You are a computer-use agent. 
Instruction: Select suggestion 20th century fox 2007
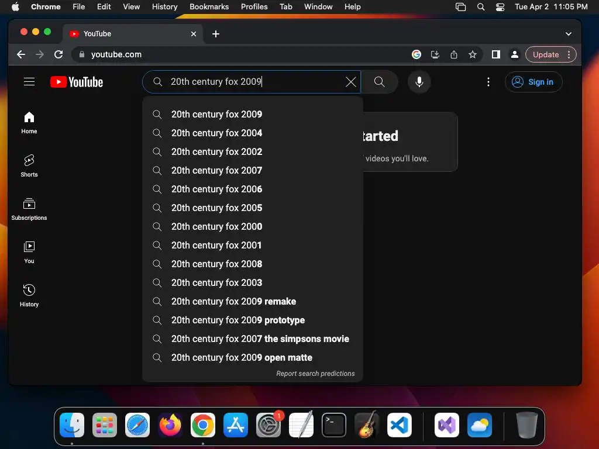coord(252,170)
